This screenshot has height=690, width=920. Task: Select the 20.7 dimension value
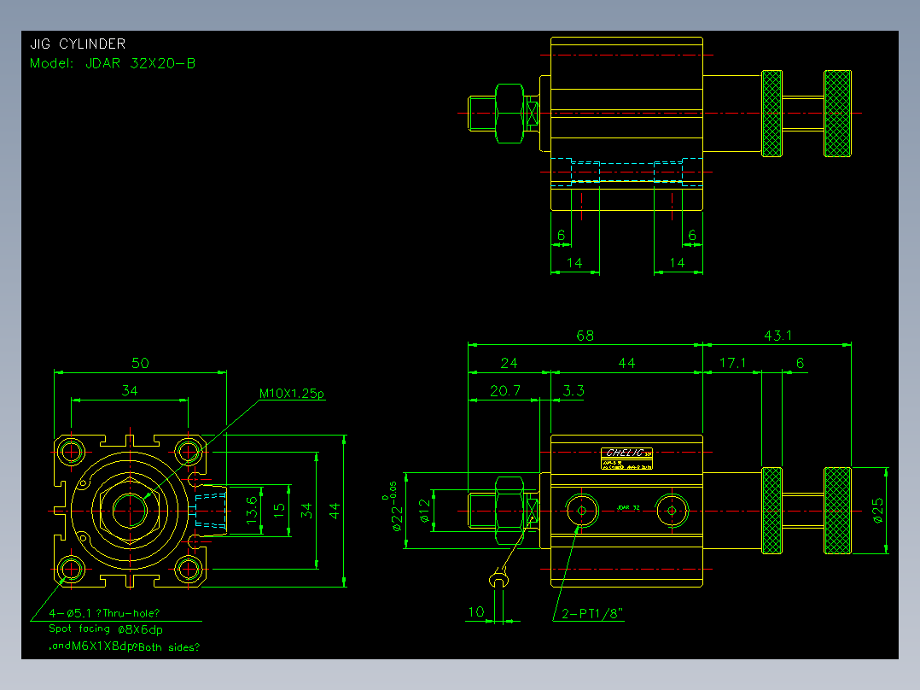pyautogui.click(x=504, y=390)
